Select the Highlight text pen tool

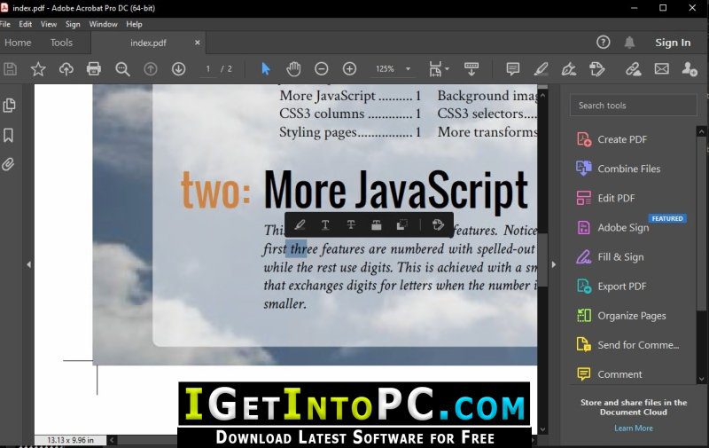pos(541,69)
